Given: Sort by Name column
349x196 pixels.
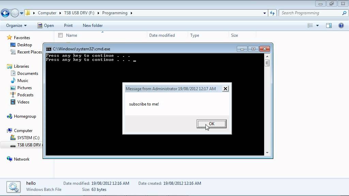Looking at the screenshot, I should [x=72, y=35].
